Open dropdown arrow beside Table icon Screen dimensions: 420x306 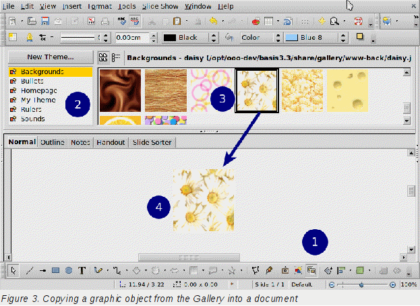(x=278, y=21)
